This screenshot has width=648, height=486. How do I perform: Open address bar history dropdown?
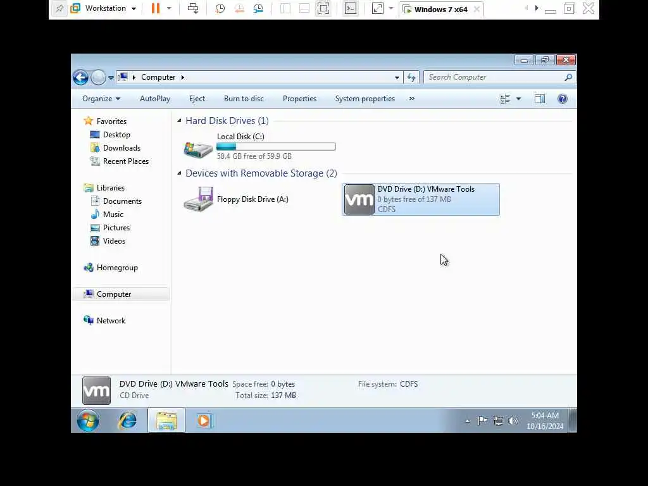(x=397, y=77)
